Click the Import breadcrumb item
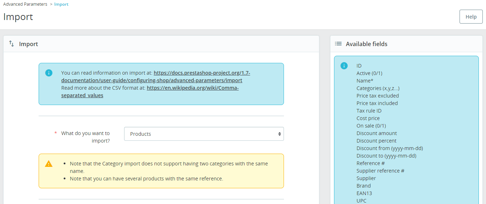 point(62,4)
